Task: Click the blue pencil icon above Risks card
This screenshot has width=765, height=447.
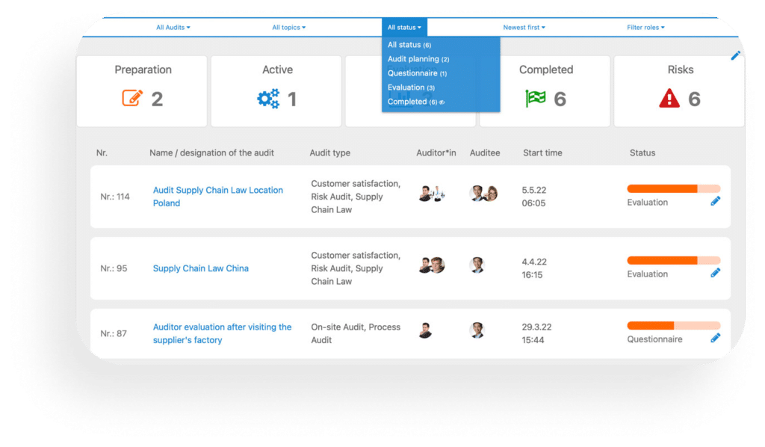Action: pos(735,55)
